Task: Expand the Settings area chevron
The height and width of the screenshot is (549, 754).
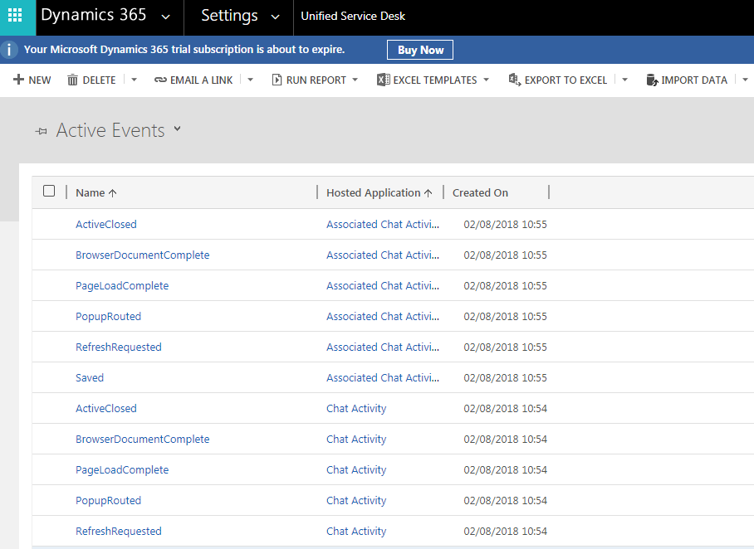Action: 275,17
